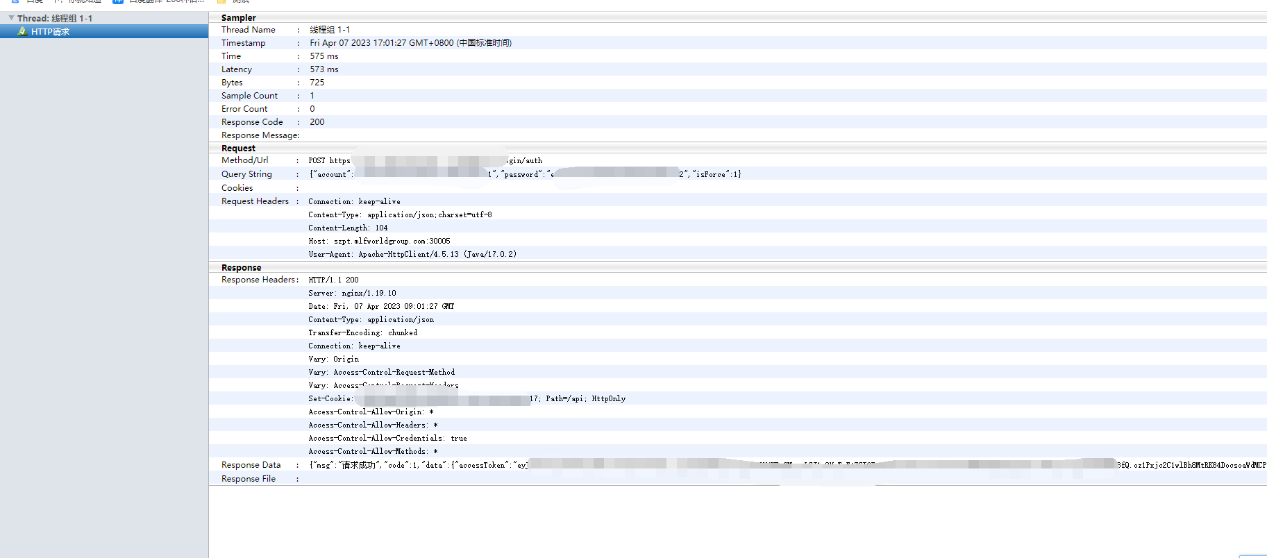This screenshot has width=1267, height=558.
Task: Click the Response Code value 200
Action: pyautogui.click(x=317, y=122)
